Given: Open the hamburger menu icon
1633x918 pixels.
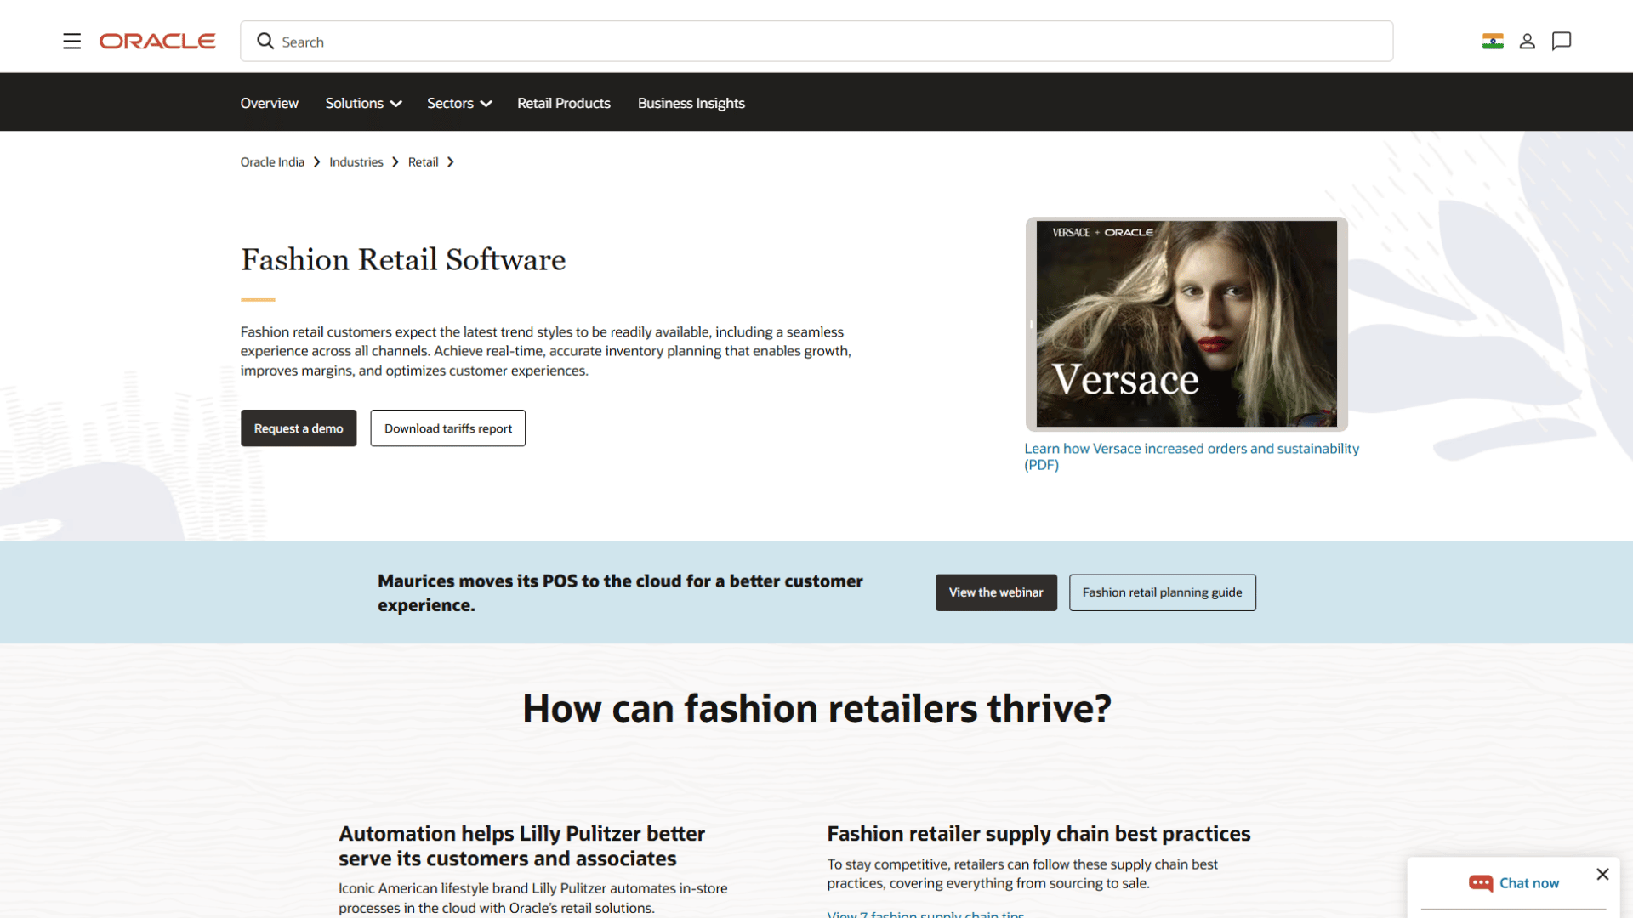Looking at the screenshot, I should (71, 41).
